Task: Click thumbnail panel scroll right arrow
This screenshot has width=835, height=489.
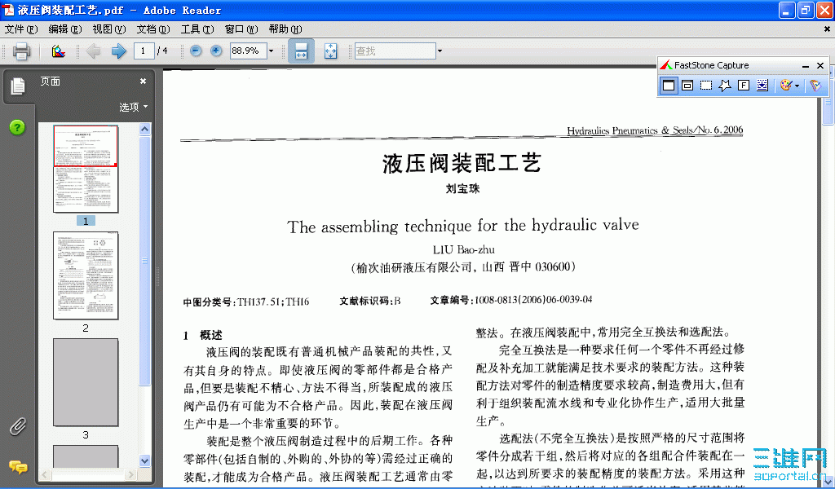Action: coord(131,474)
